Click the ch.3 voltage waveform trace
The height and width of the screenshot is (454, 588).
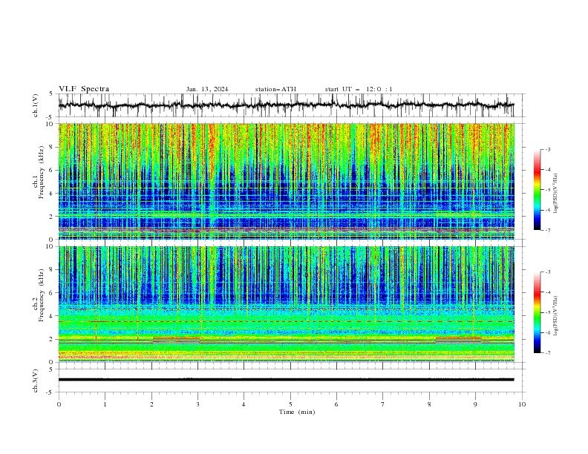click(x=287, y=380)
